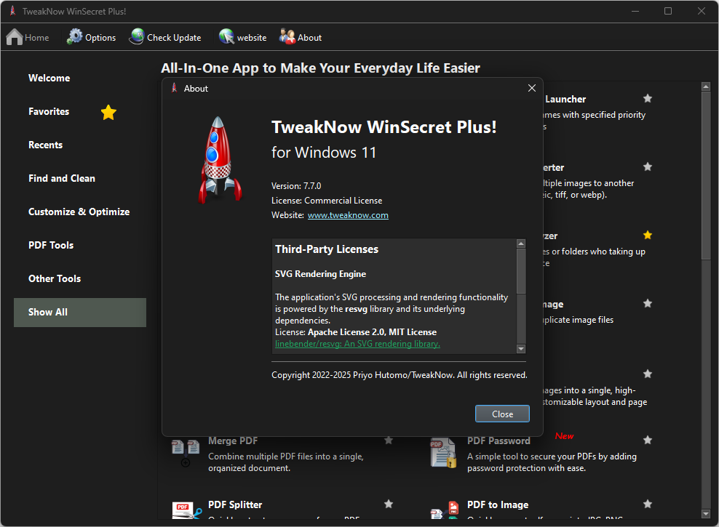Toggle favorite star on customizable layout row
This screenshot has width=719, height=527.
pos(648,374)
